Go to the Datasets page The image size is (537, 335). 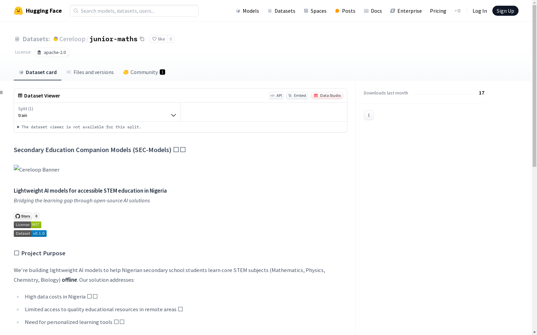(281, 11)
